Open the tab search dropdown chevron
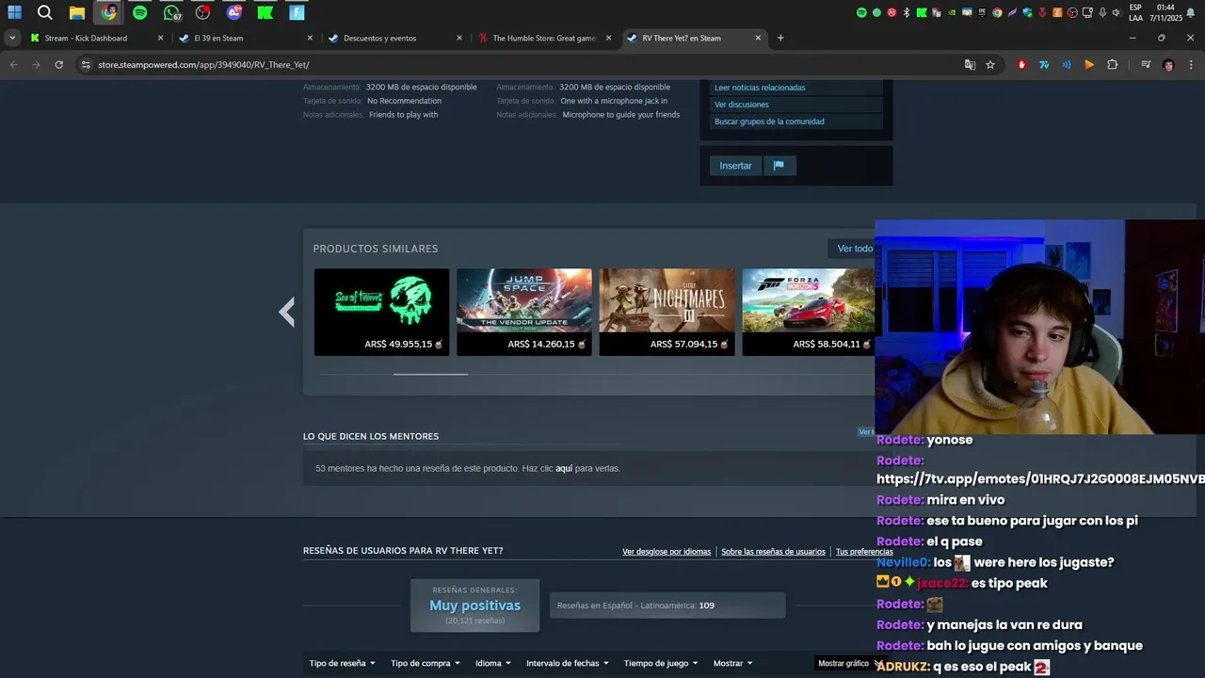This screenshot has width=1205, height=678. click(x=12, y=38)
